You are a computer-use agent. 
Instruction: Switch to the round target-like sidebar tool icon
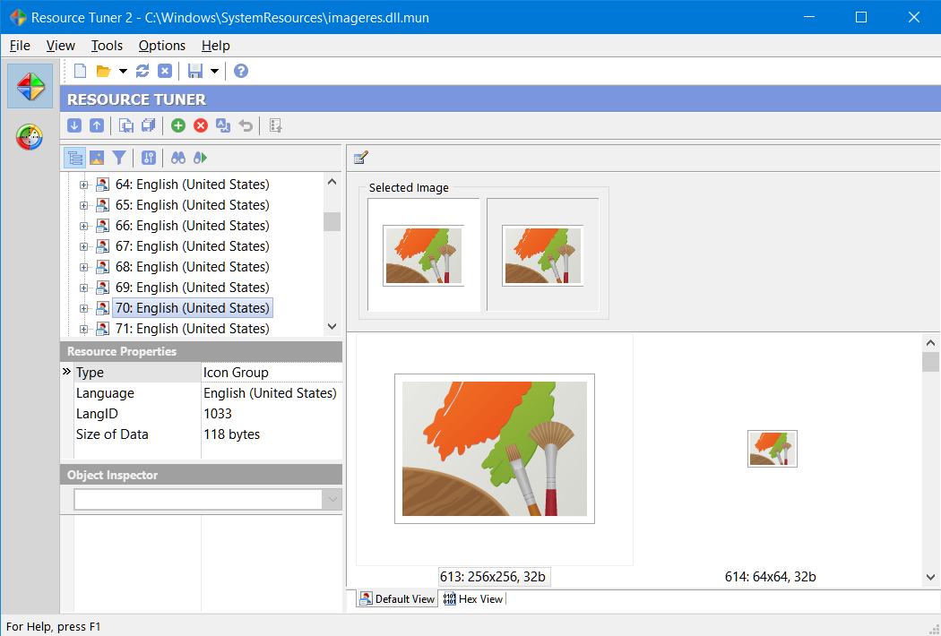click(x=30, y=137)
